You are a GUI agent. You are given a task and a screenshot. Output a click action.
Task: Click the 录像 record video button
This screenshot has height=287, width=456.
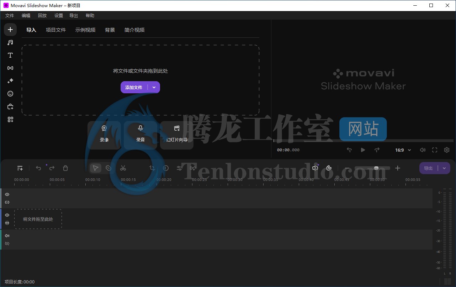pyautogui.click(x=104, y=135)
